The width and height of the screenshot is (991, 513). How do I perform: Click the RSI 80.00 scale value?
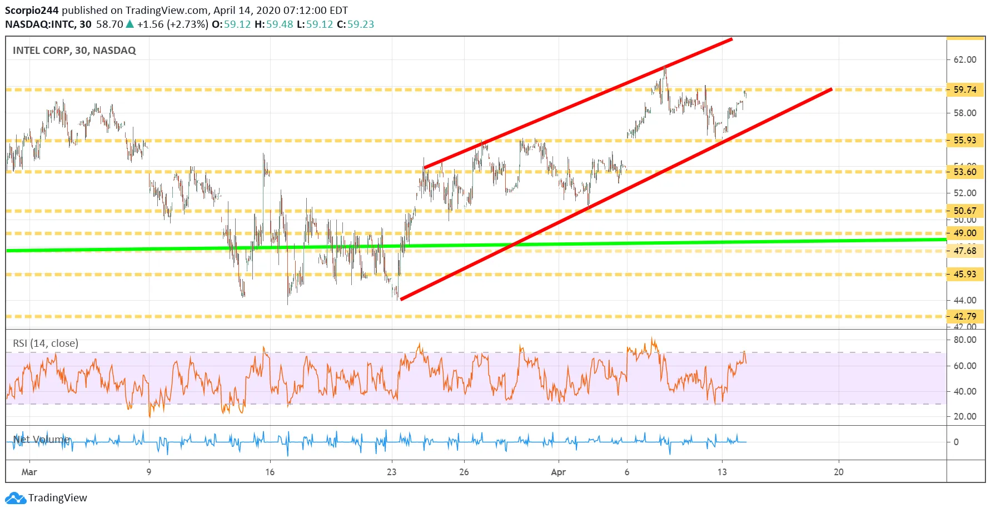tap(965, 340)
